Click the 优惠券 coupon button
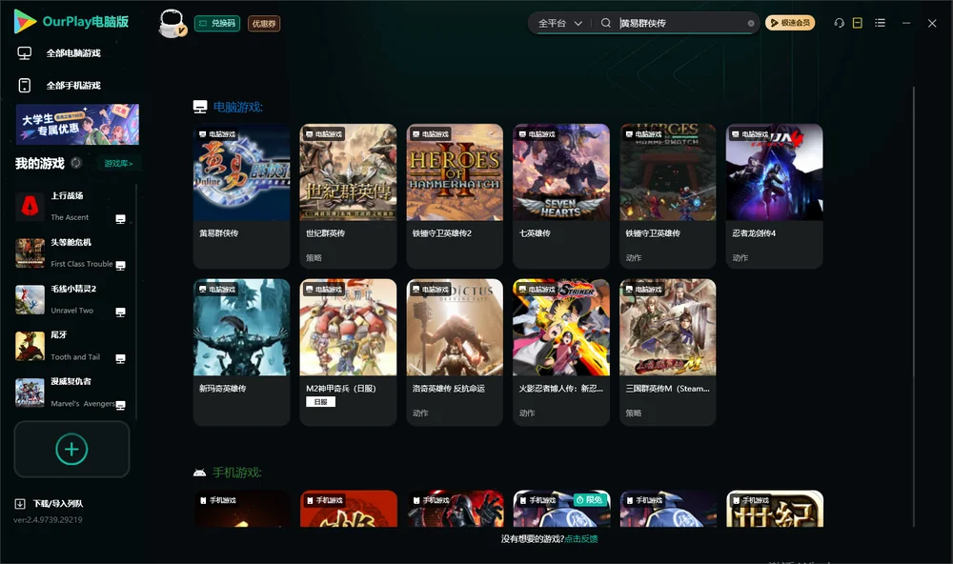This screenshot has height=564, width=953. (x=264, y=23)
